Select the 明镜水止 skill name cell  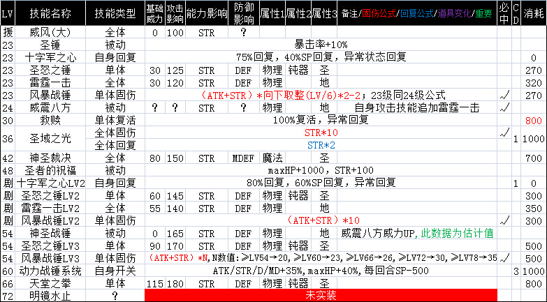(x=50, y=296)
